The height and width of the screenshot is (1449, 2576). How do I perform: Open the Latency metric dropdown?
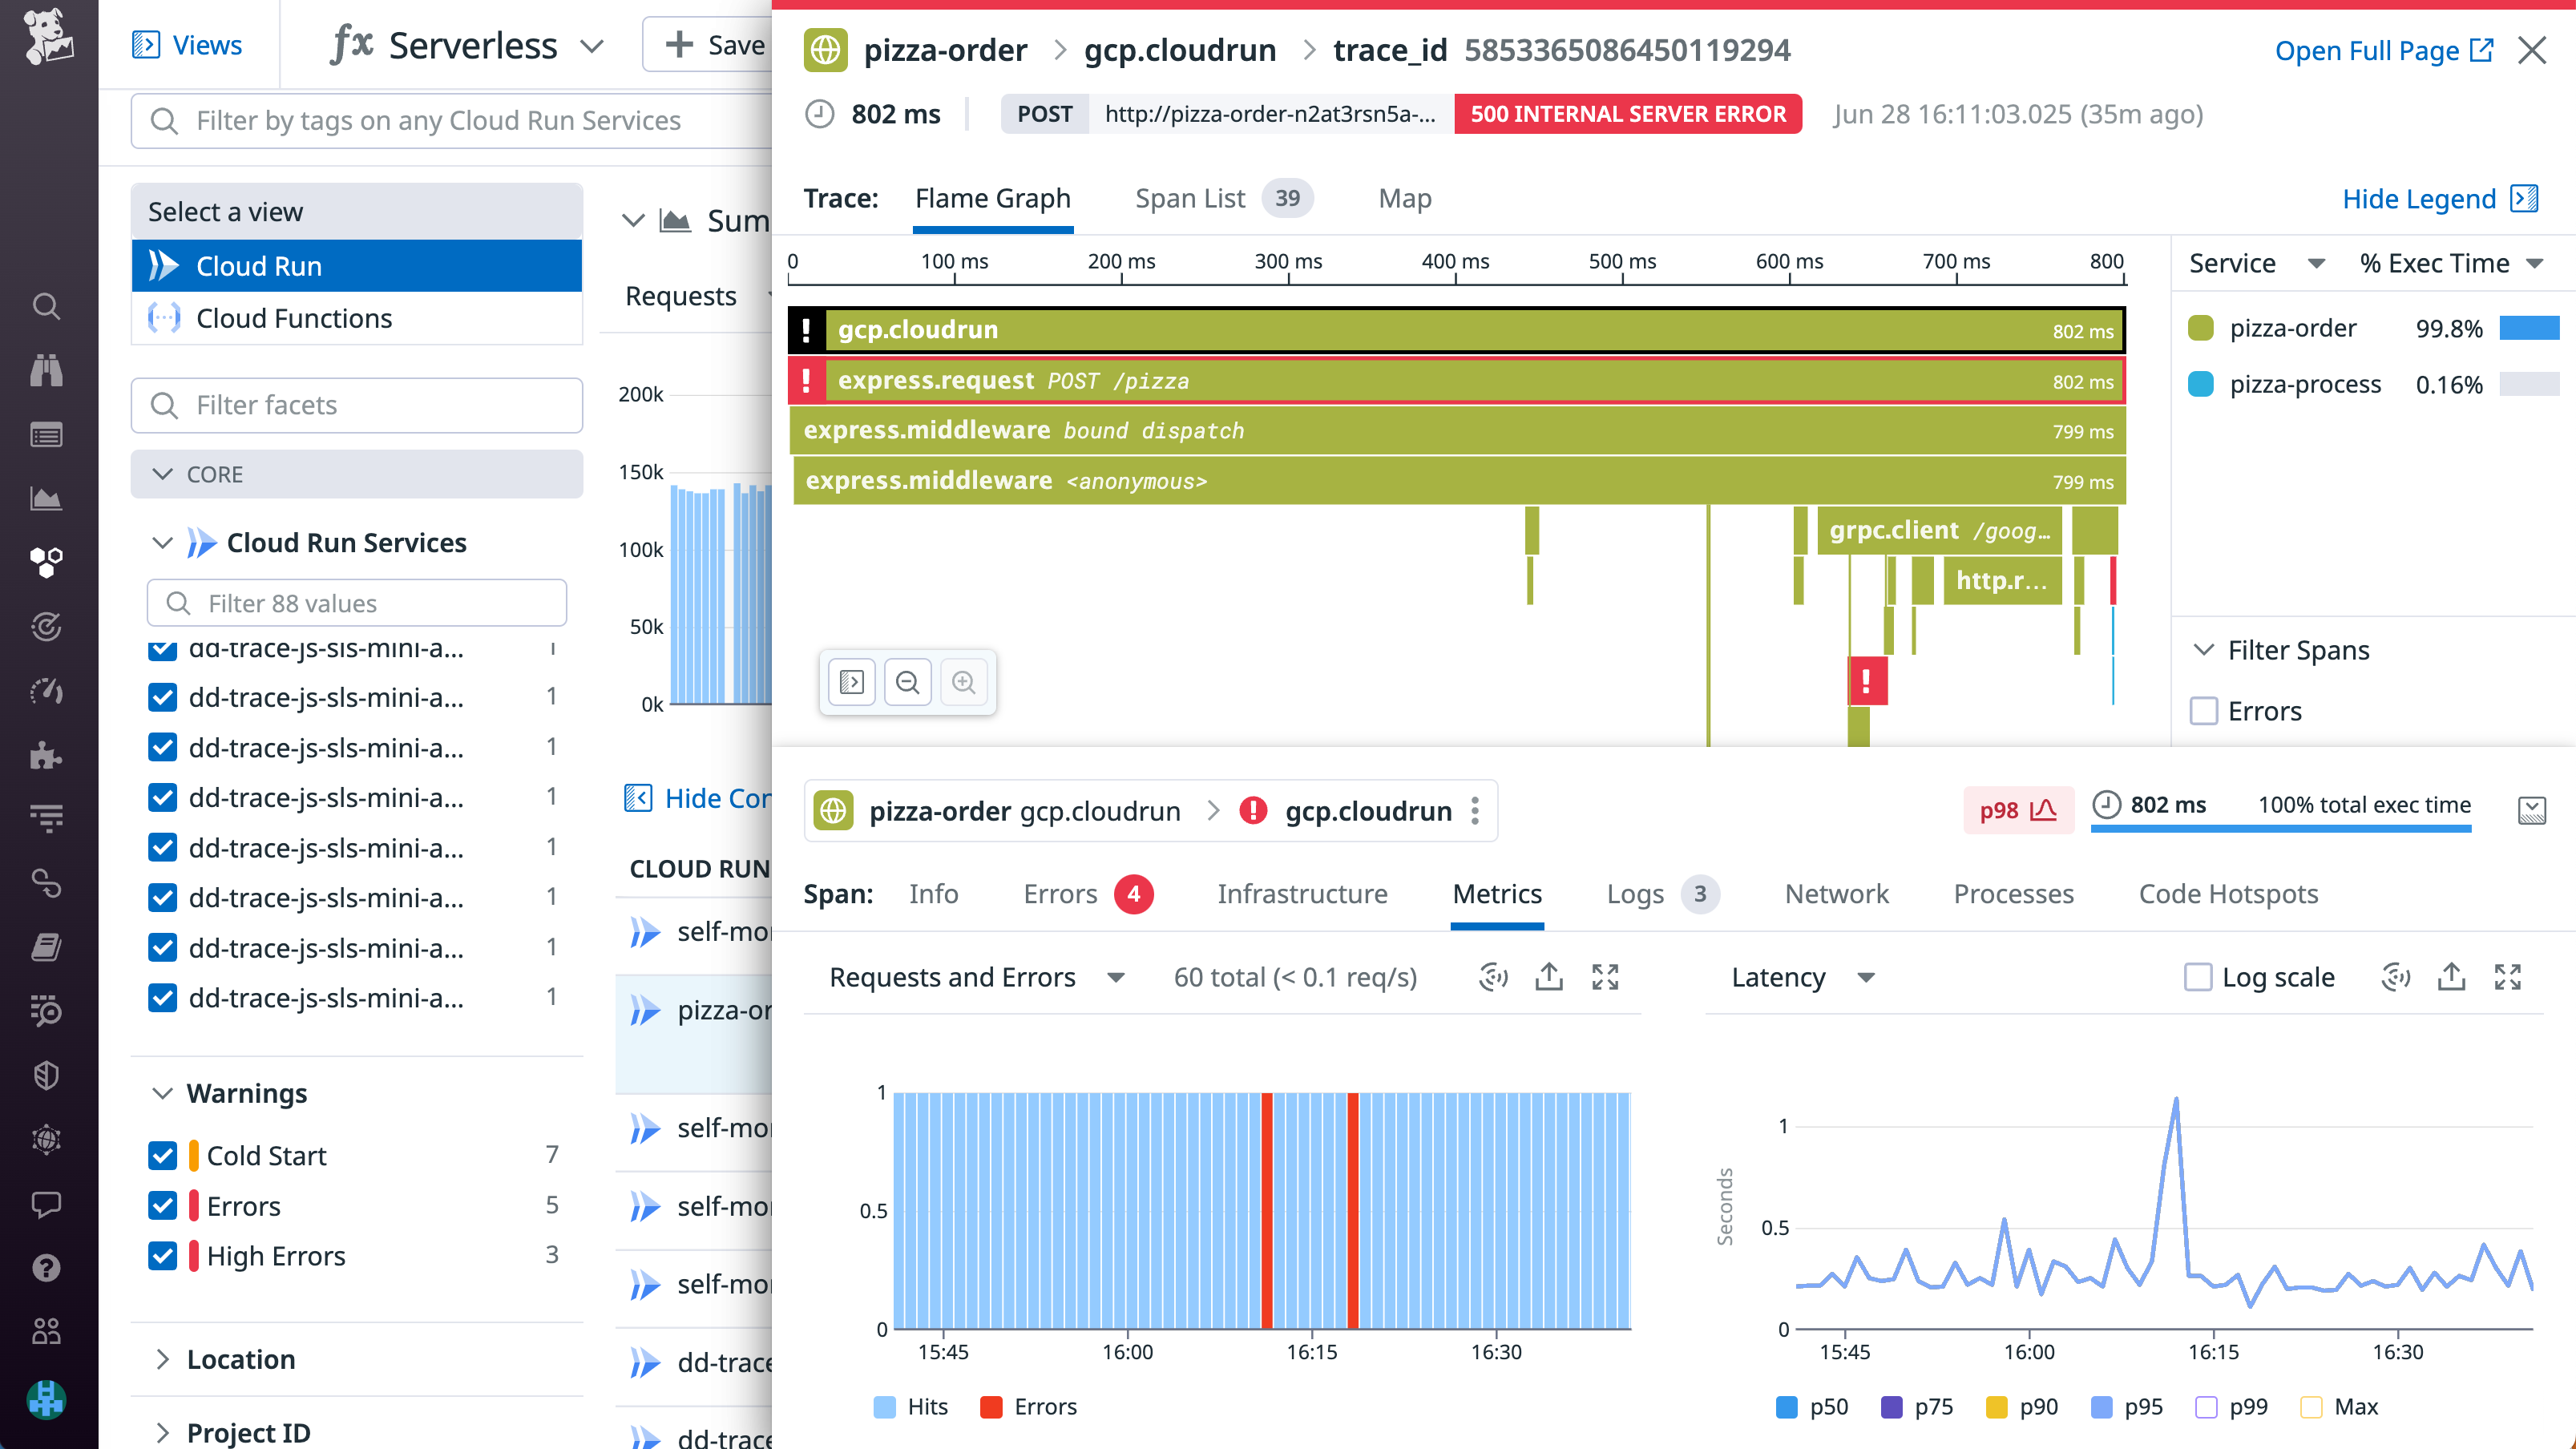pos(1800,977)
